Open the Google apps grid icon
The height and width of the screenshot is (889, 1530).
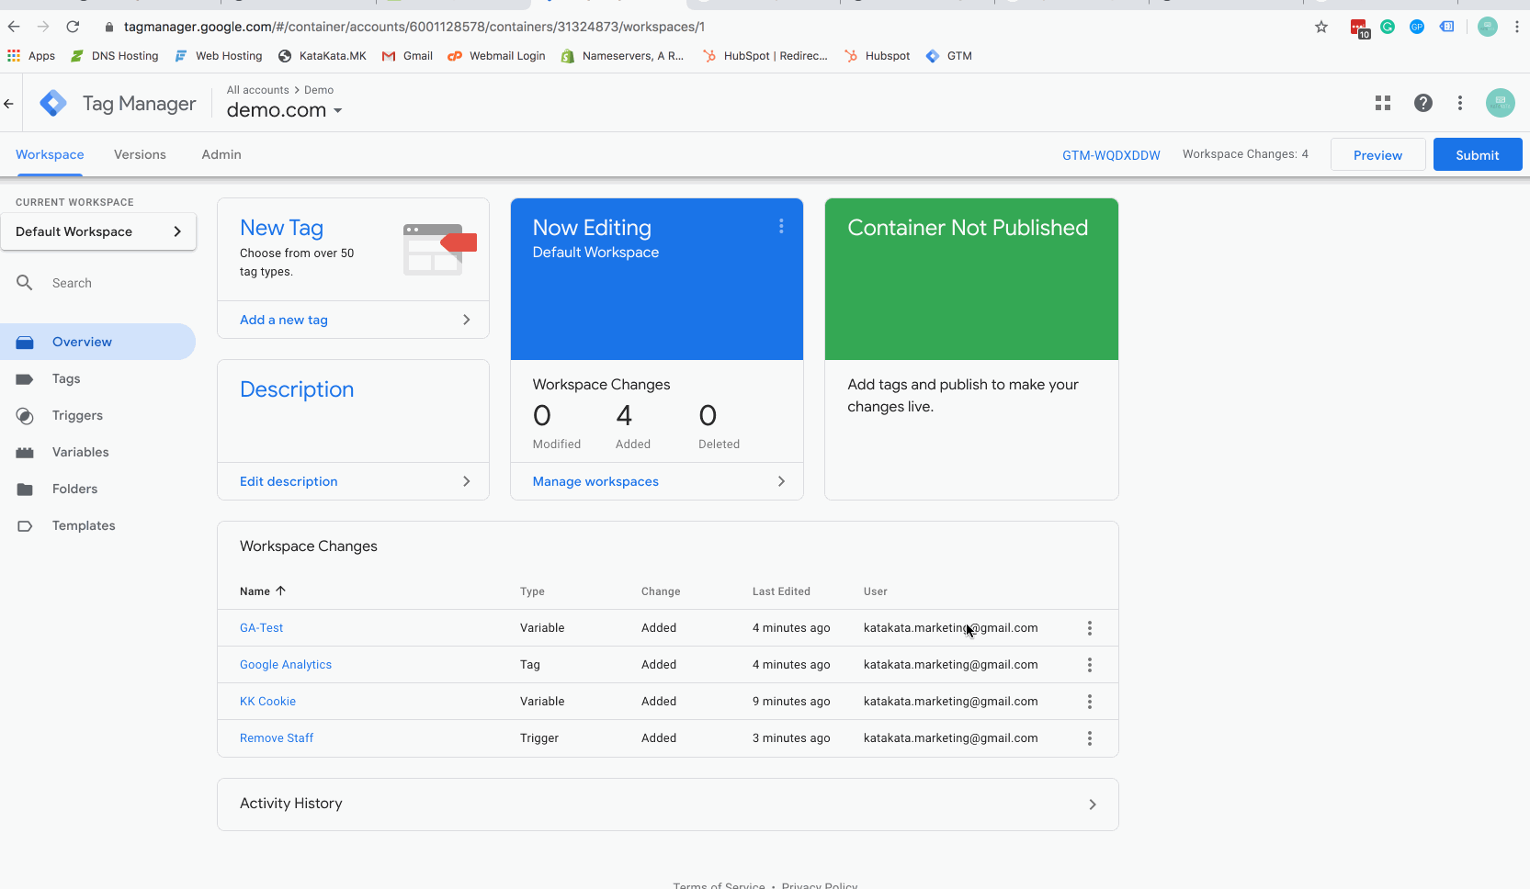point(1382,103)
